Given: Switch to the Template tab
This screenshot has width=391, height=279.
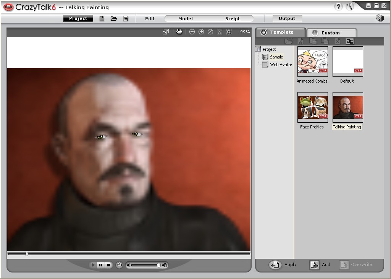Looking at the screenshot, I should pyautogui.click(x=281, y=32).
